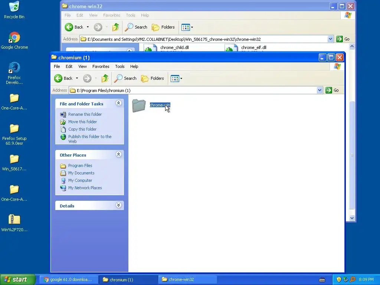The image size is (380, 285).
Task: Open Back history dropdown in chromium (1) window
Action: click(77, 78)
